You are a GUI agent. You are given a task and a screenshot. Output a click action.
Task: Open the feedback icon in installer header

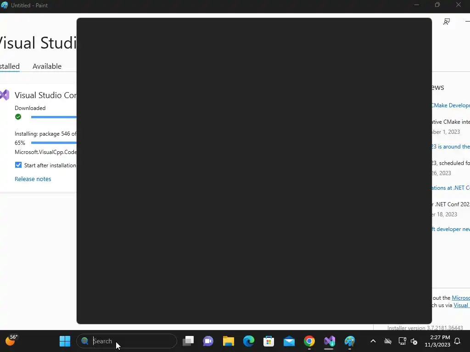click(x=447, y=22)
